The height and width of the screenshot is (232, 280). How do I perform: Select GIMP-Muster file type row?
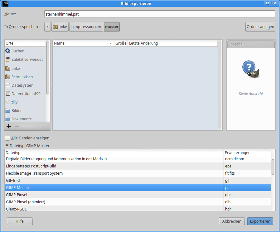pyautogui.click(x=138, y=187)
